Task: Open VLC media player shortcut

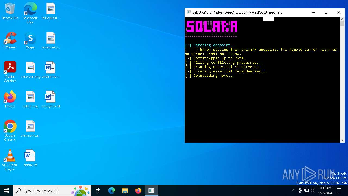Action: click(10, 160)
